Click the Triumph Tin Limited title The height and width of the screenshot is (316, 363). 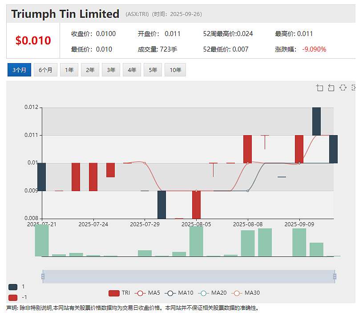[65, 14]
